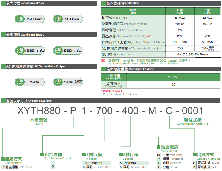Select the By Set delivery option

[206, 163]
